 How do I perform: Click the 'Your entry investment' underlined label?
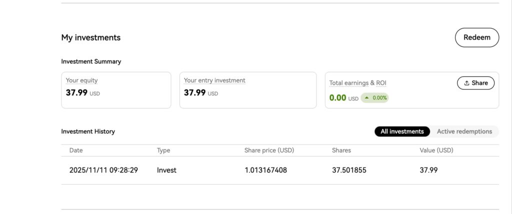(x=214, y=80)
